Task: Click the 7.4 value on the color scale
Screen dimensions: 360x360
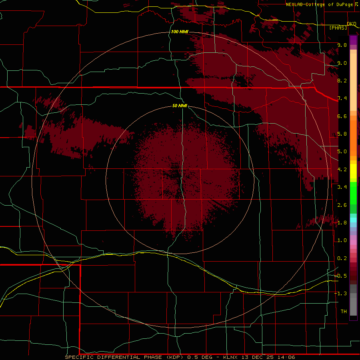Action: (x=342, y=98)
